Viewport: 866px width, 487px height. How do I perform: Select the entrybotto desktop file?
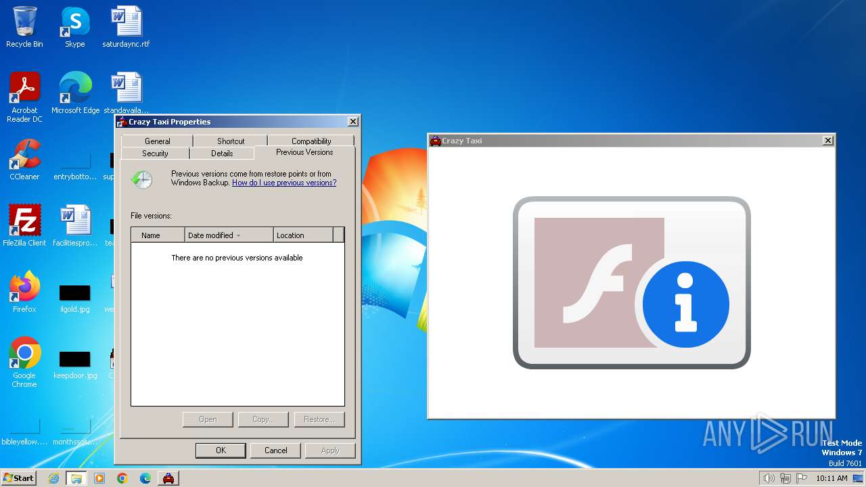(75, 165)
